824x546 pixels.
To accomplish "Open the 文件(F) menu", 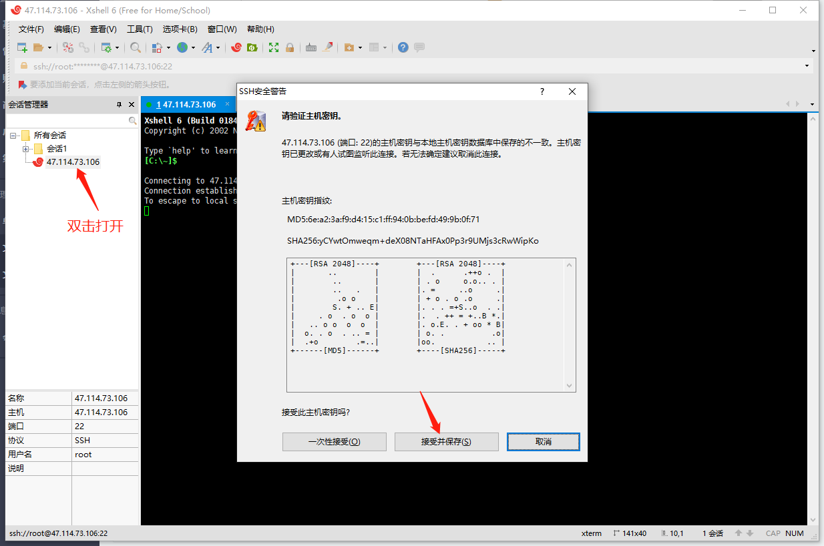I will coord(31,29).
